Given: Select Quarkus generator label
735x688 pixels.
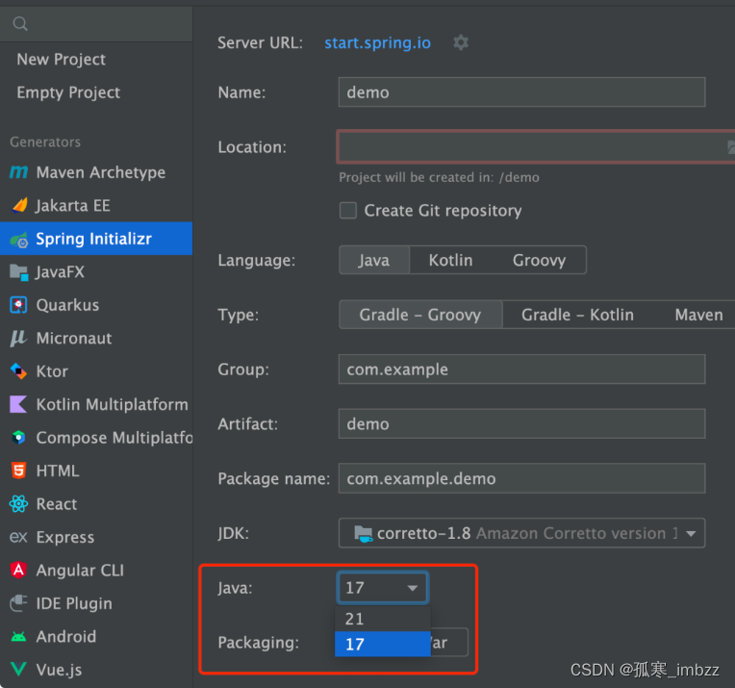Looking at the screenshot, I should coord(68,305).
